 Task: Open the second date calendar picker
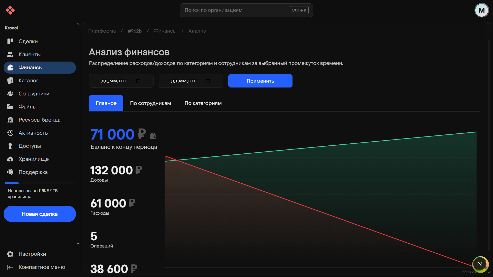point(208,81)
